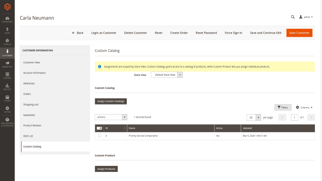Open Find Partners & Extensions icon
Image resolution: width=322 pixels, height=181 pixels.
pos(7,122)
